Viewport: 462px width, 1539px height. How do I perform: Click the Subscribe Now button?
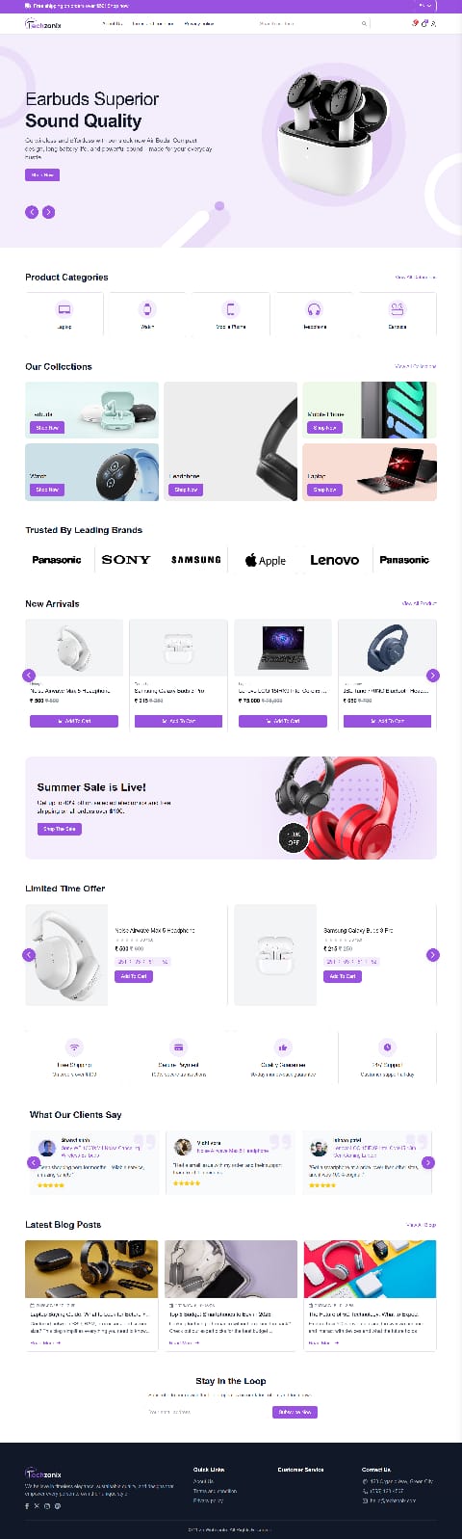[x=295, y=1412]
